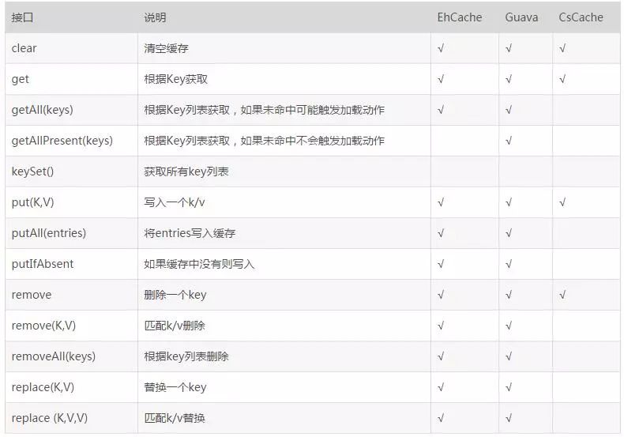The image size is (624, 437).
Task: Click the CsCache checkmark in remove row
Action: pos(562,295)
